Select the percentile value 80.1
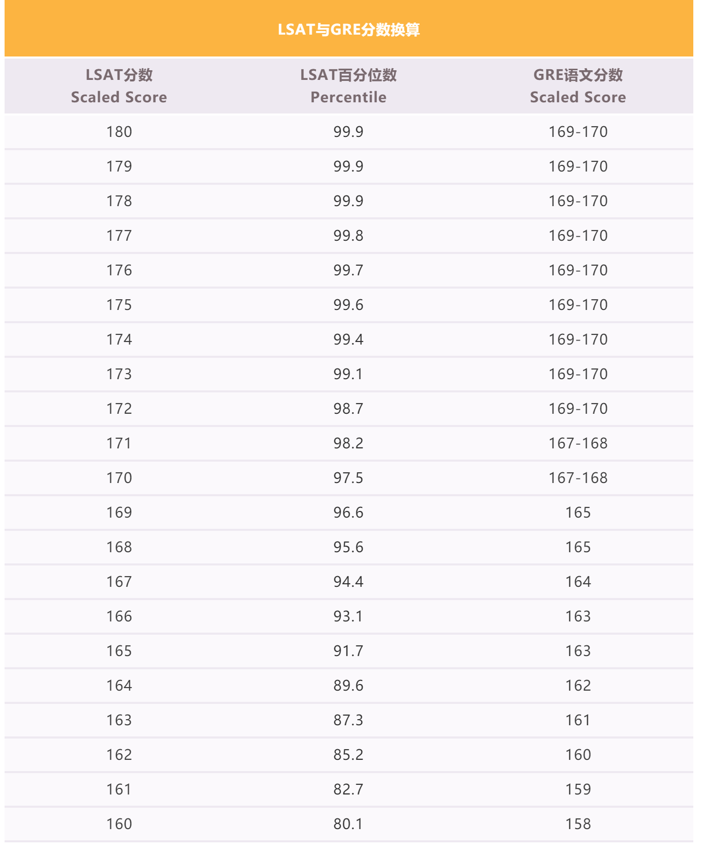The height and width of the screenshot is (852, 705). click(x=348, y=824)
